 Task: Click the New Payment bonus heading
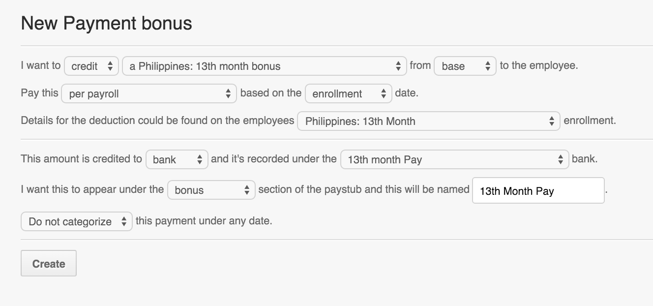click(106, 23)
